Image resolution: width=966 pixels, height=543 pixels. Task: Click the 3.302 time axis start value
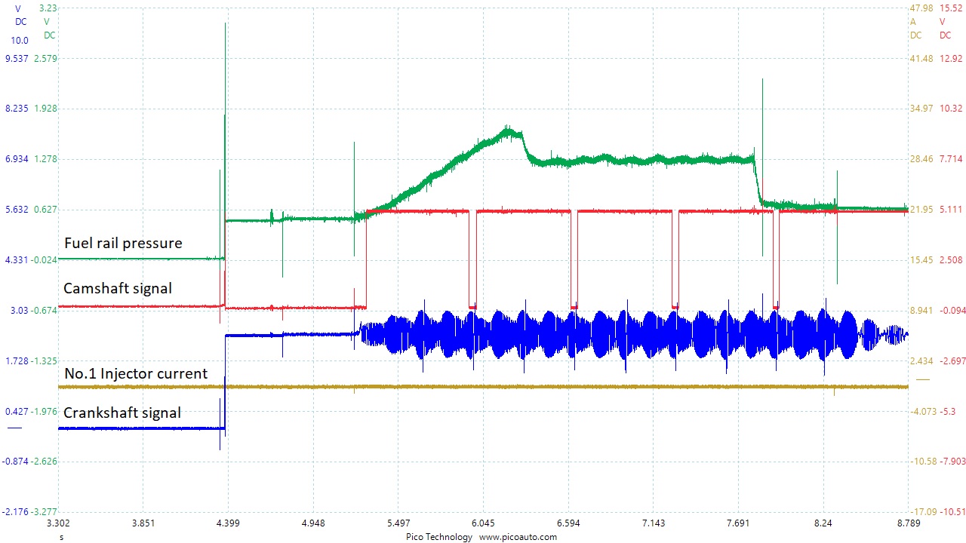click(58, 522)
